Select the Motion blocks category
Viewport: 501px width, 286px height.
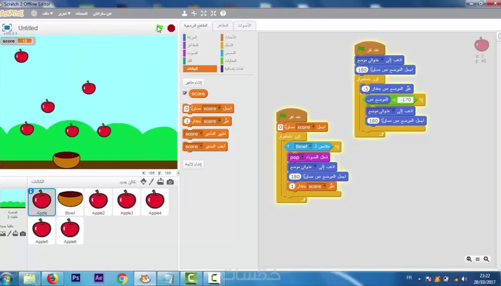[192, 37]
